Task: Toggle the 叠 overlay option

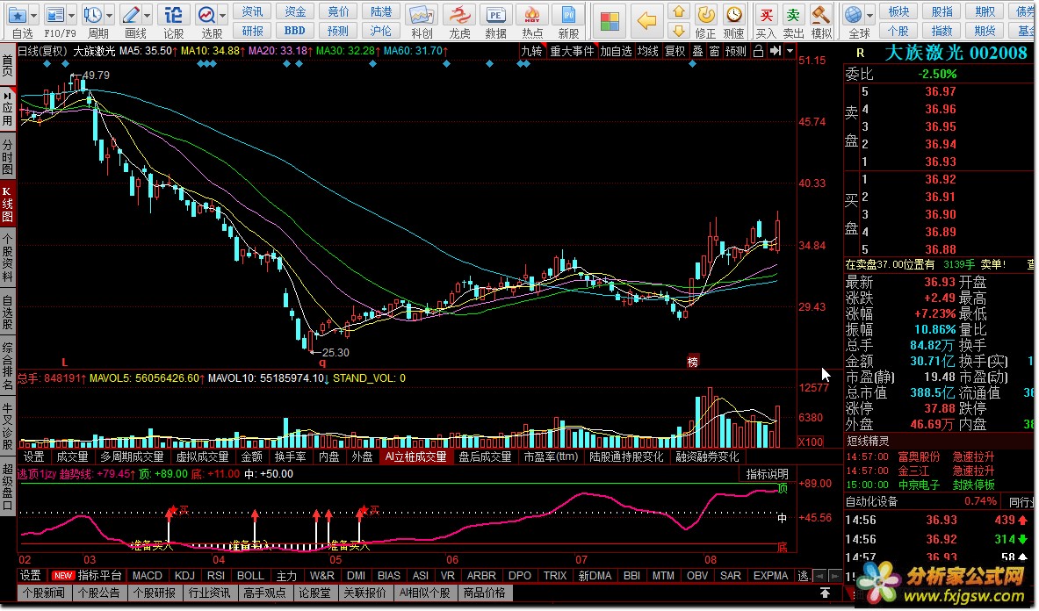Action: 697,51
